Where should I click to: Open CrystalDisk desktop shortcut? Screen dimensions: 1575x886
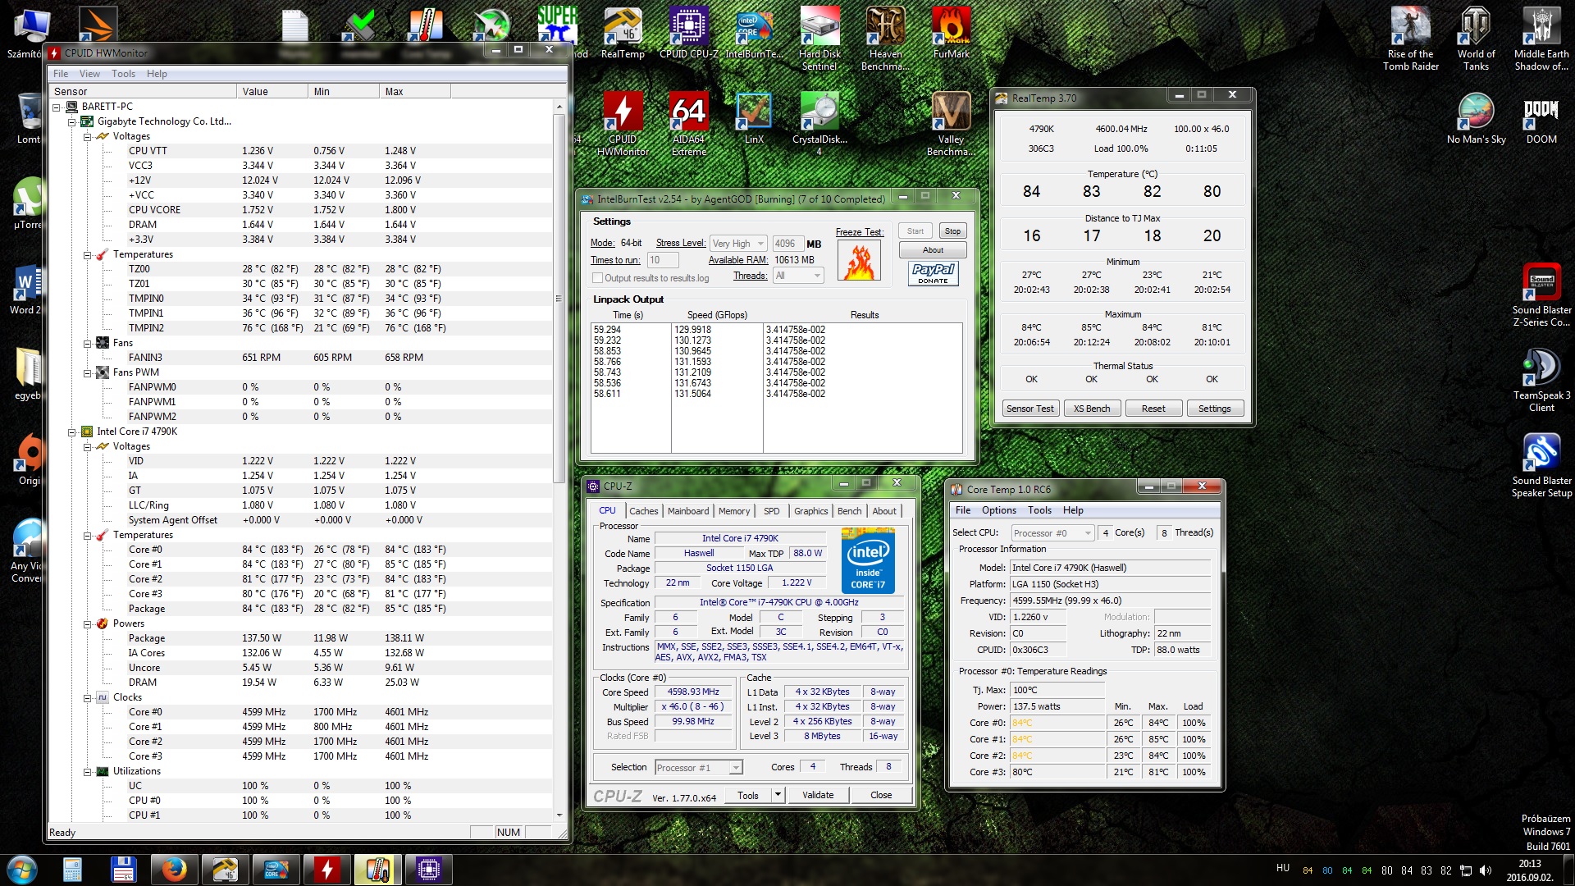coord(819,124)
